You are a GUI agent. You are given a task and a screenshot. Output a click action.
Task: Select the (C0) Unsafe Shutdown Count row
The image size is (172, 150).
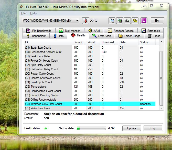click(x=90, y=78)
